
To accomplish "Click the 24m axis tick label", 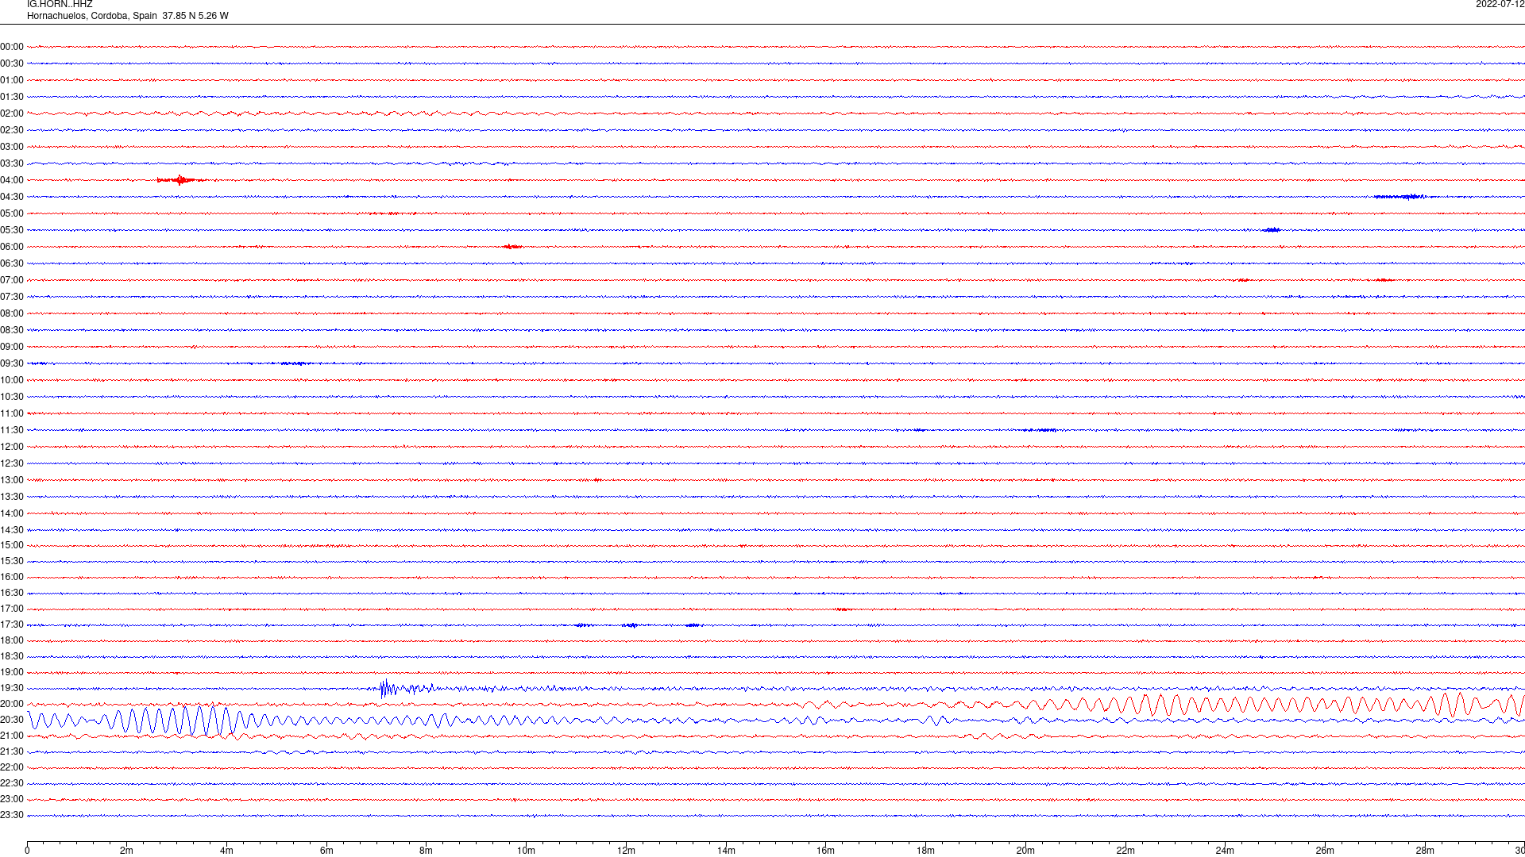I will (x=1225, y=851).
